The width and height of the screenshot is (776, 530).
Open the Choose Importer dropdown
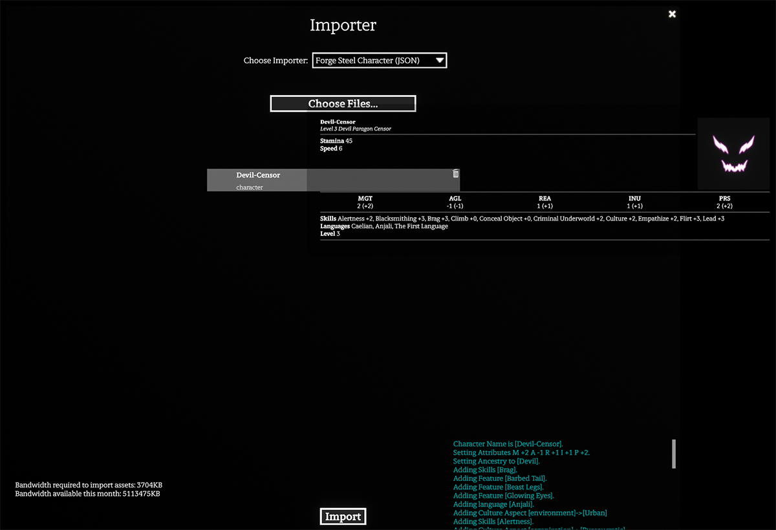[x=380, y=61]
